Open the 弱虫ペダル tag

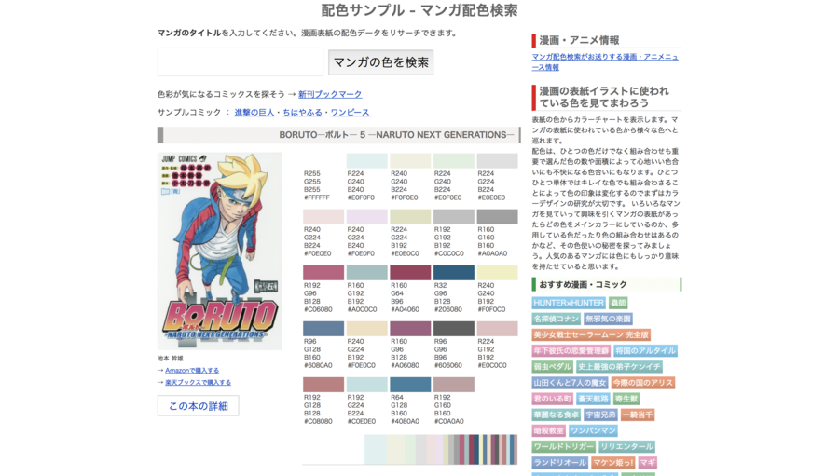[x=552, y=367]
